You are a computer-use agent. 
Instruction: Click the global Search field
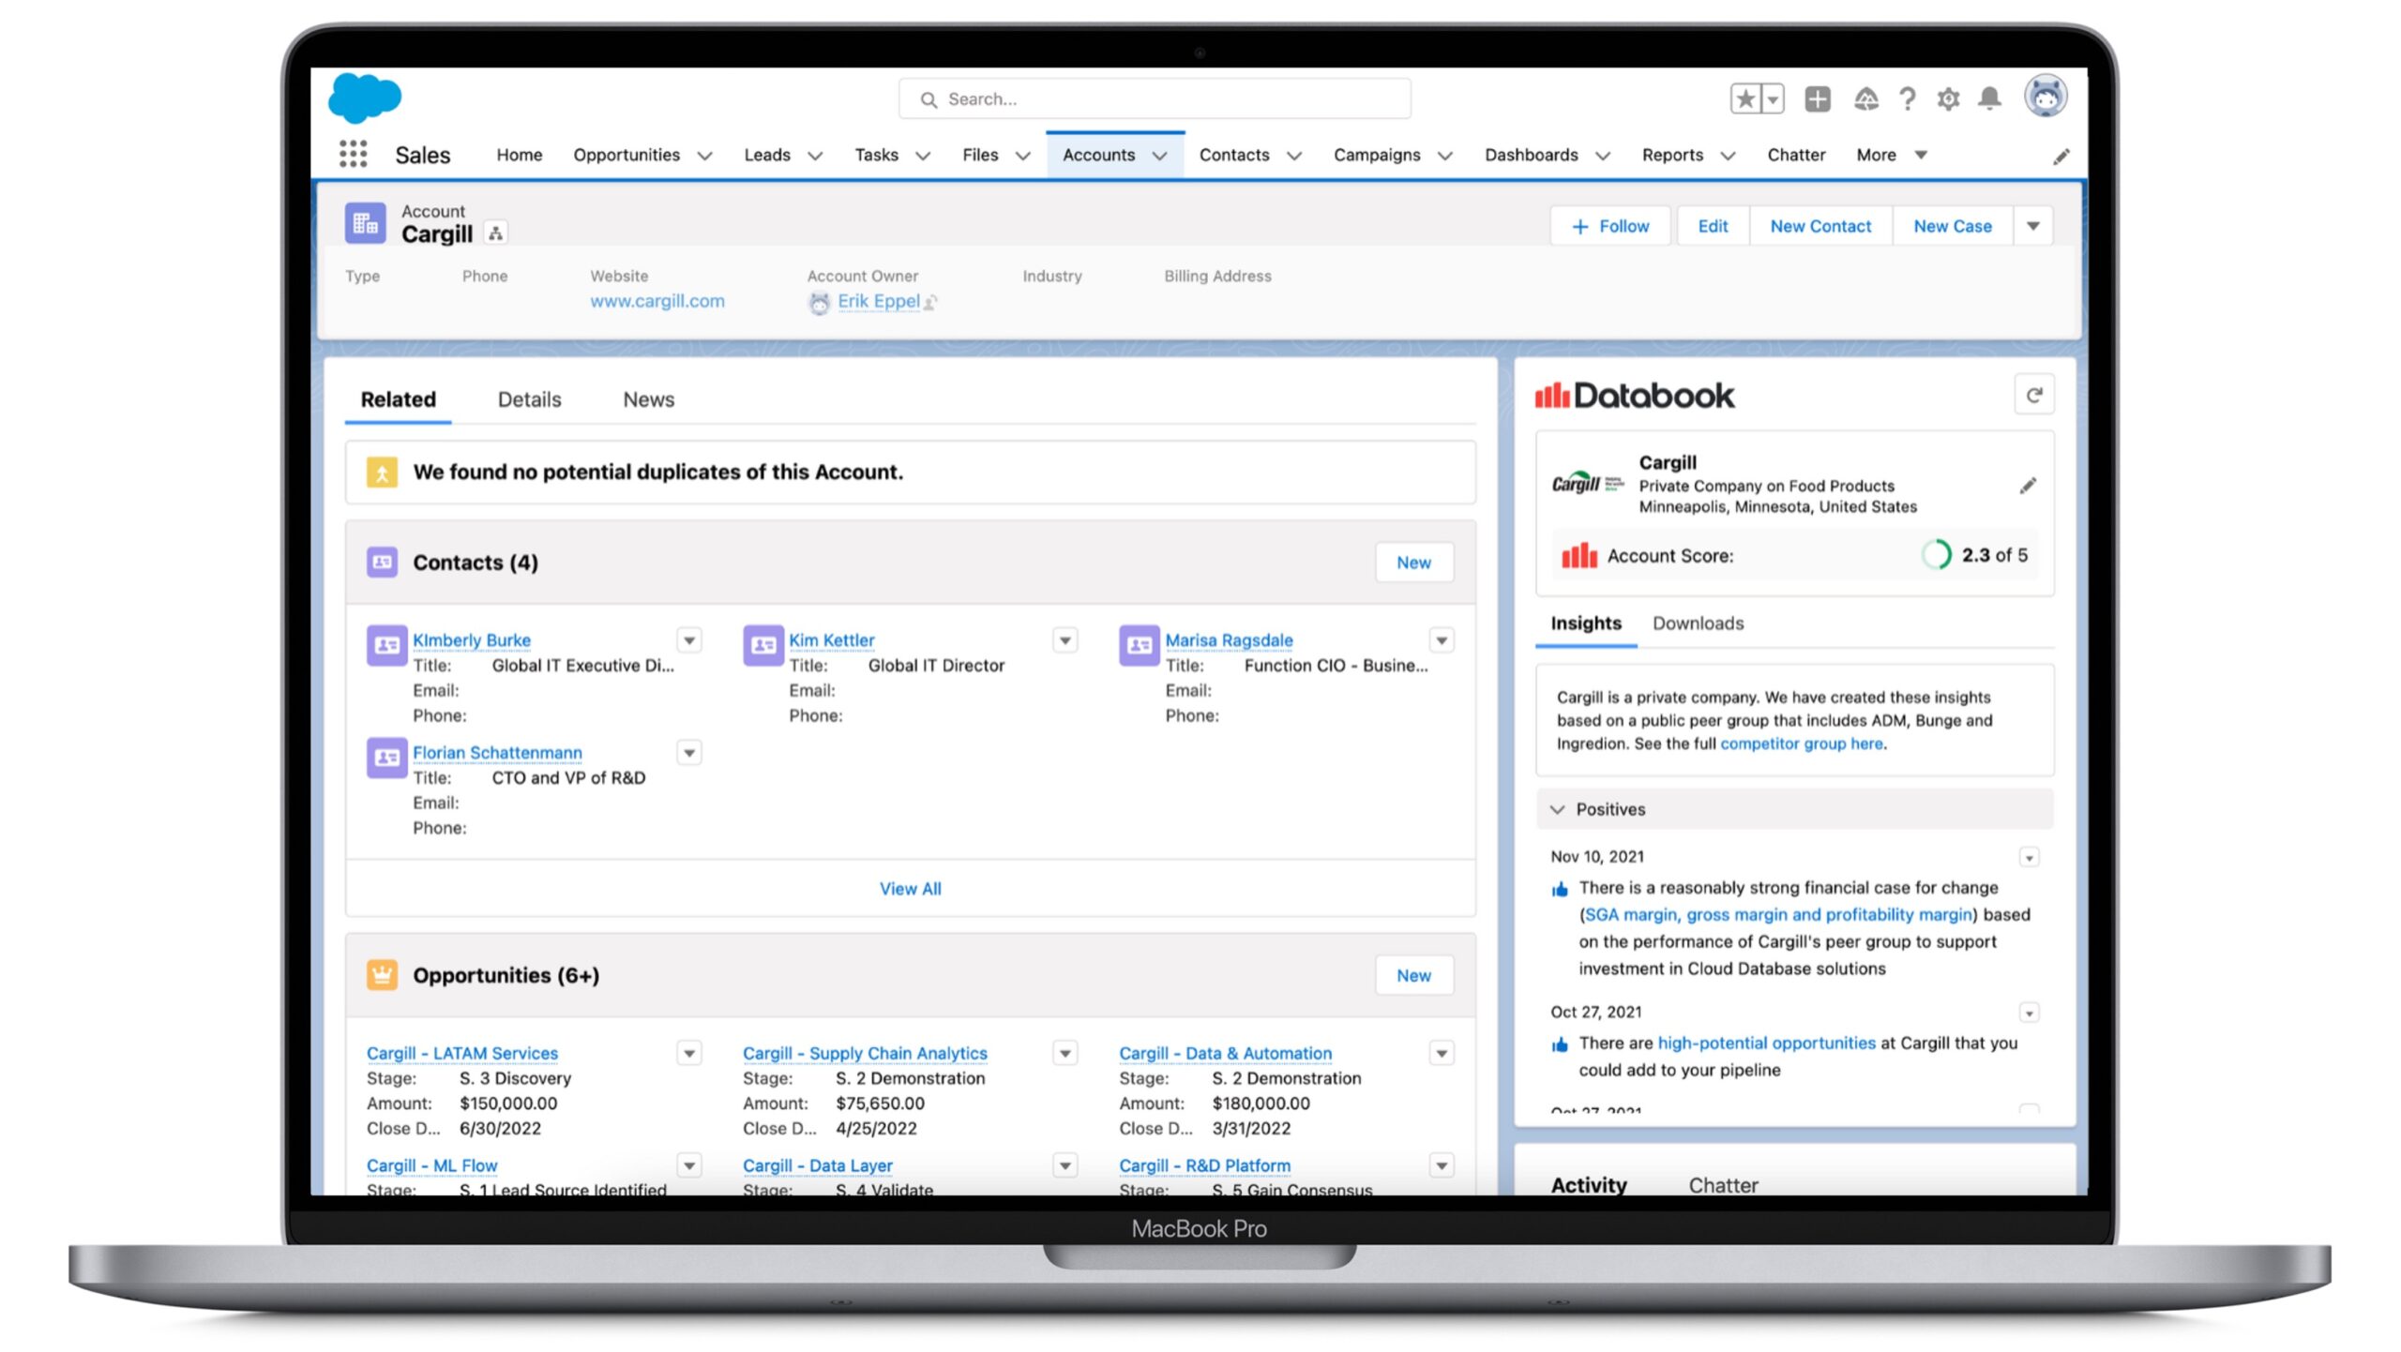pos(1155,98)
